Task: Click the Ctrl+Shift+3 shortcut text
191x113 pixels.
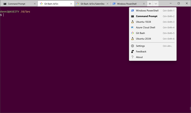Action: pos(169,22)
